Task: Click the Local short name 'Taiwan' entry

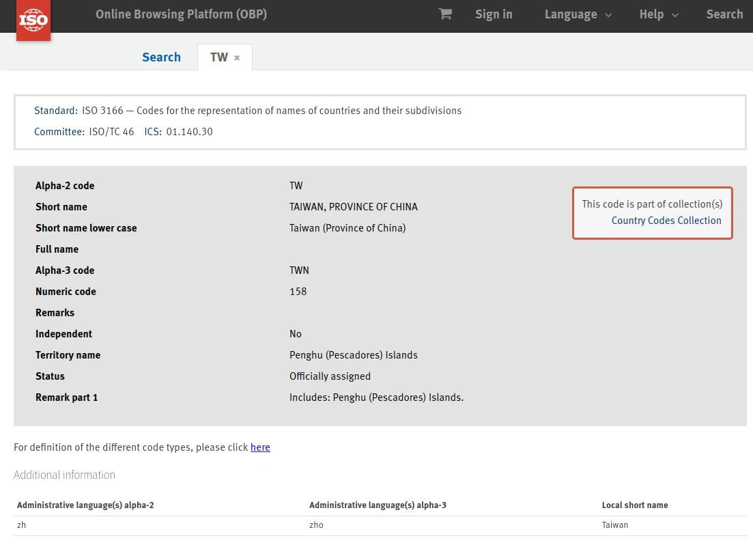Action: click(x=614, y=525)
